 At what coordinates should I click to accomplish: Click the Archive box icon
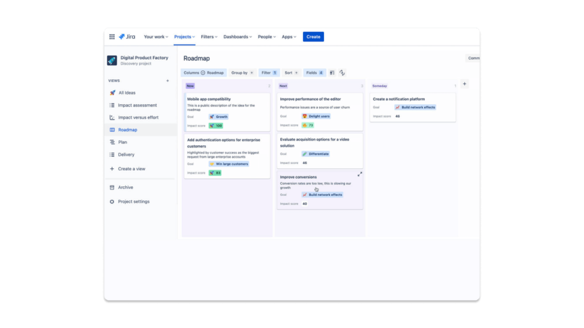(112, 187)
